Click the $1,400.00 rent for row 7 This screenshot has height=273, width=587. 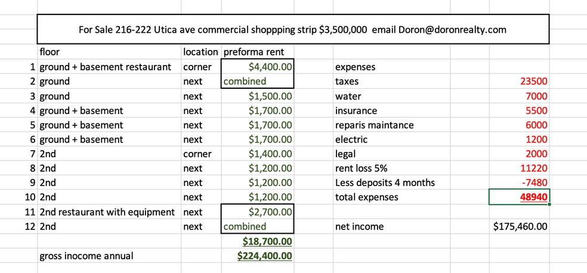click(x=258, y=154)
